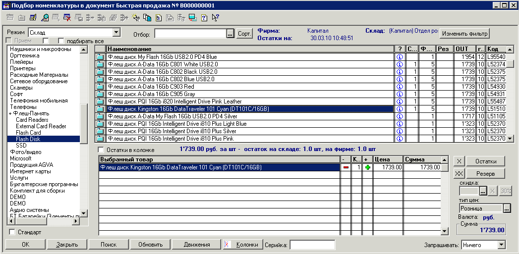Click the XX remove all button
This screenshot has width=519, height=254.
click(x=459, y=173)
